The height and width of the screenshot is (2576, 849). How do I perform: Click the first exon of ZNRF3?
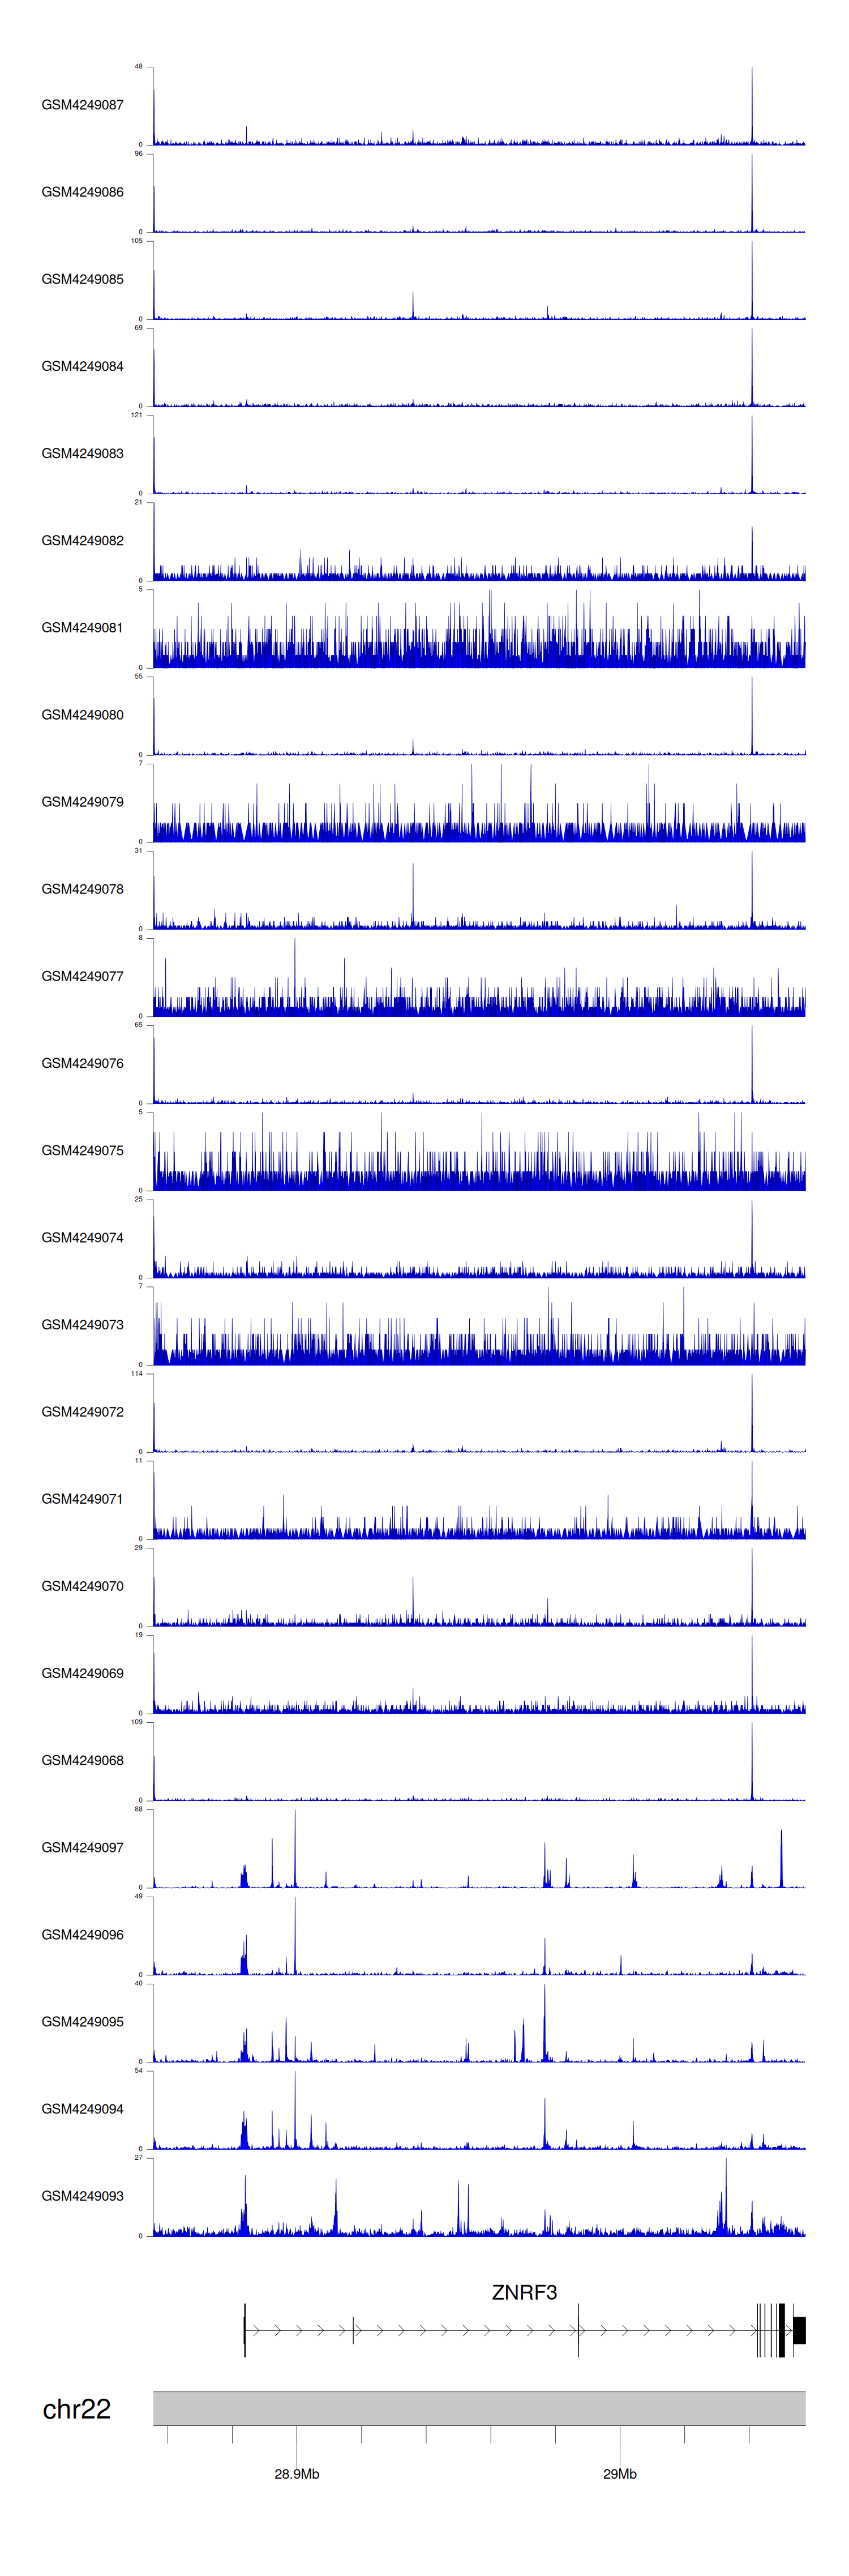tap(245, 2330)
